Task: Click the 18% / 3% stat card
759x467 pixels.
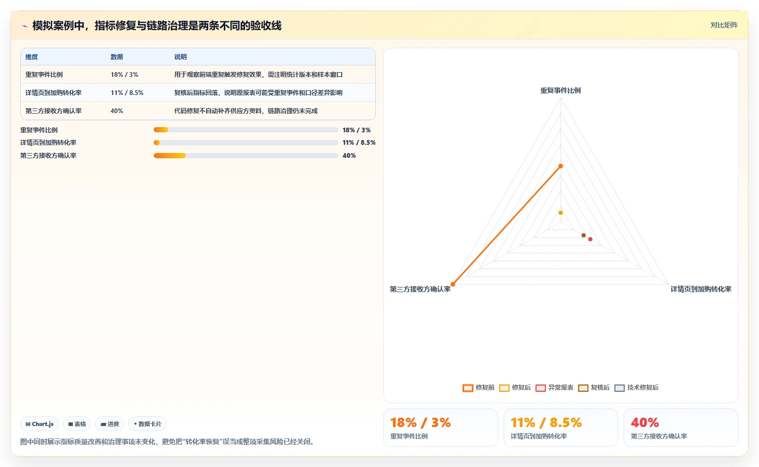Action: pyautogui.click(x=440, y=428)
